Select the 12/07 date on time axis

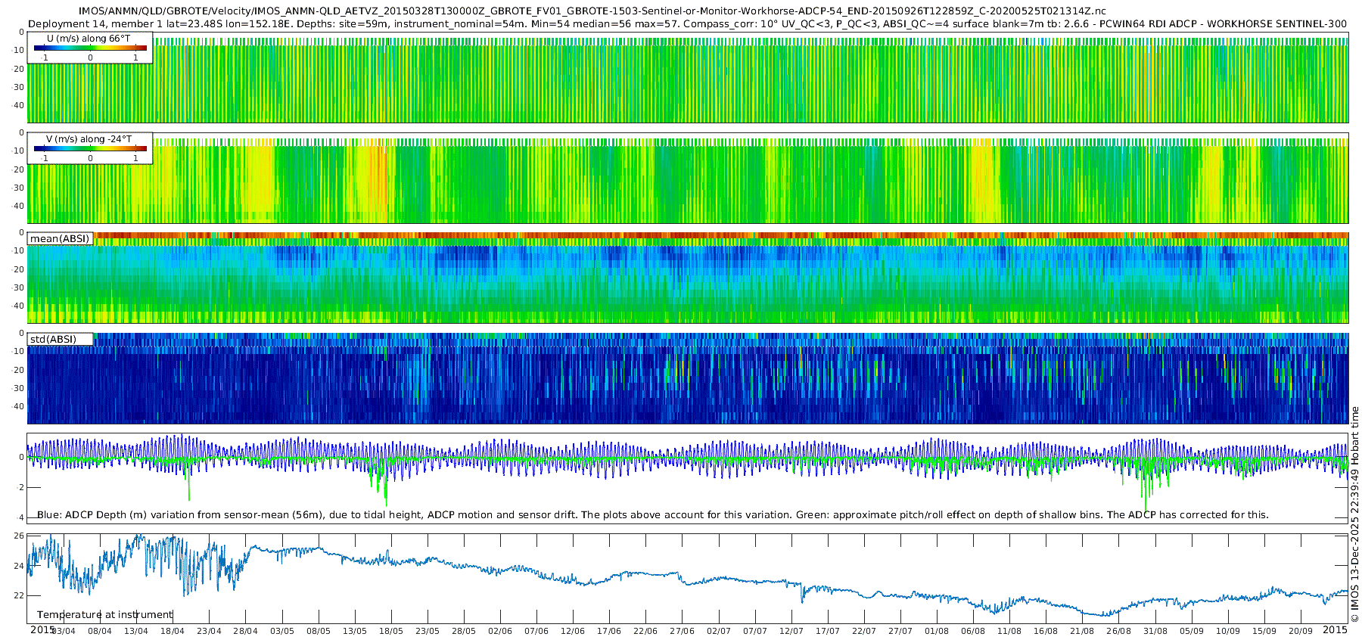791,632
